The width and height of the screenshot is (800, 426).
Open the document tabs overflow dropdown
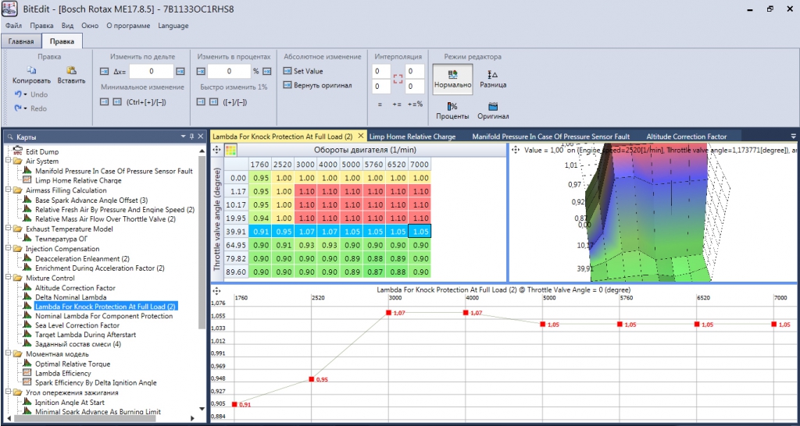tap(793, 136)
